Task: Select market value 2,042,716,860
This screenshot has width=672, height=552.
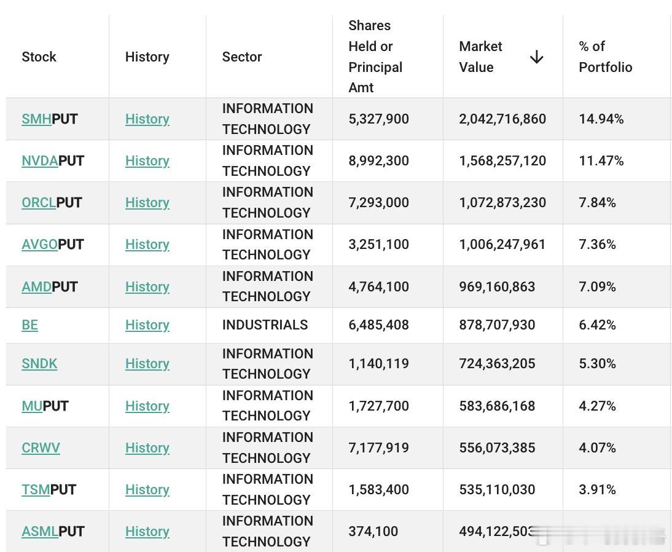Action: pos(502,119)
